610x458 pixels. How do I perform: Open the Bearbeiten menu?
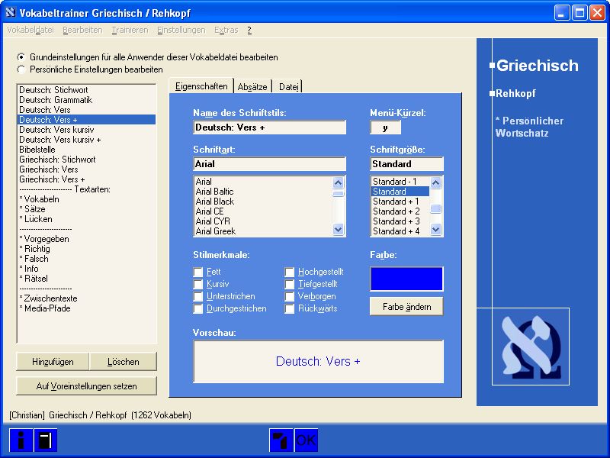coord(82,30)
